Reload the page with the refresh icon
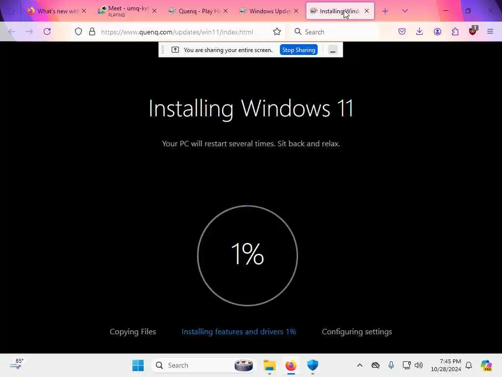The width and height of the screenshot is (502, 377). (47, 31)
